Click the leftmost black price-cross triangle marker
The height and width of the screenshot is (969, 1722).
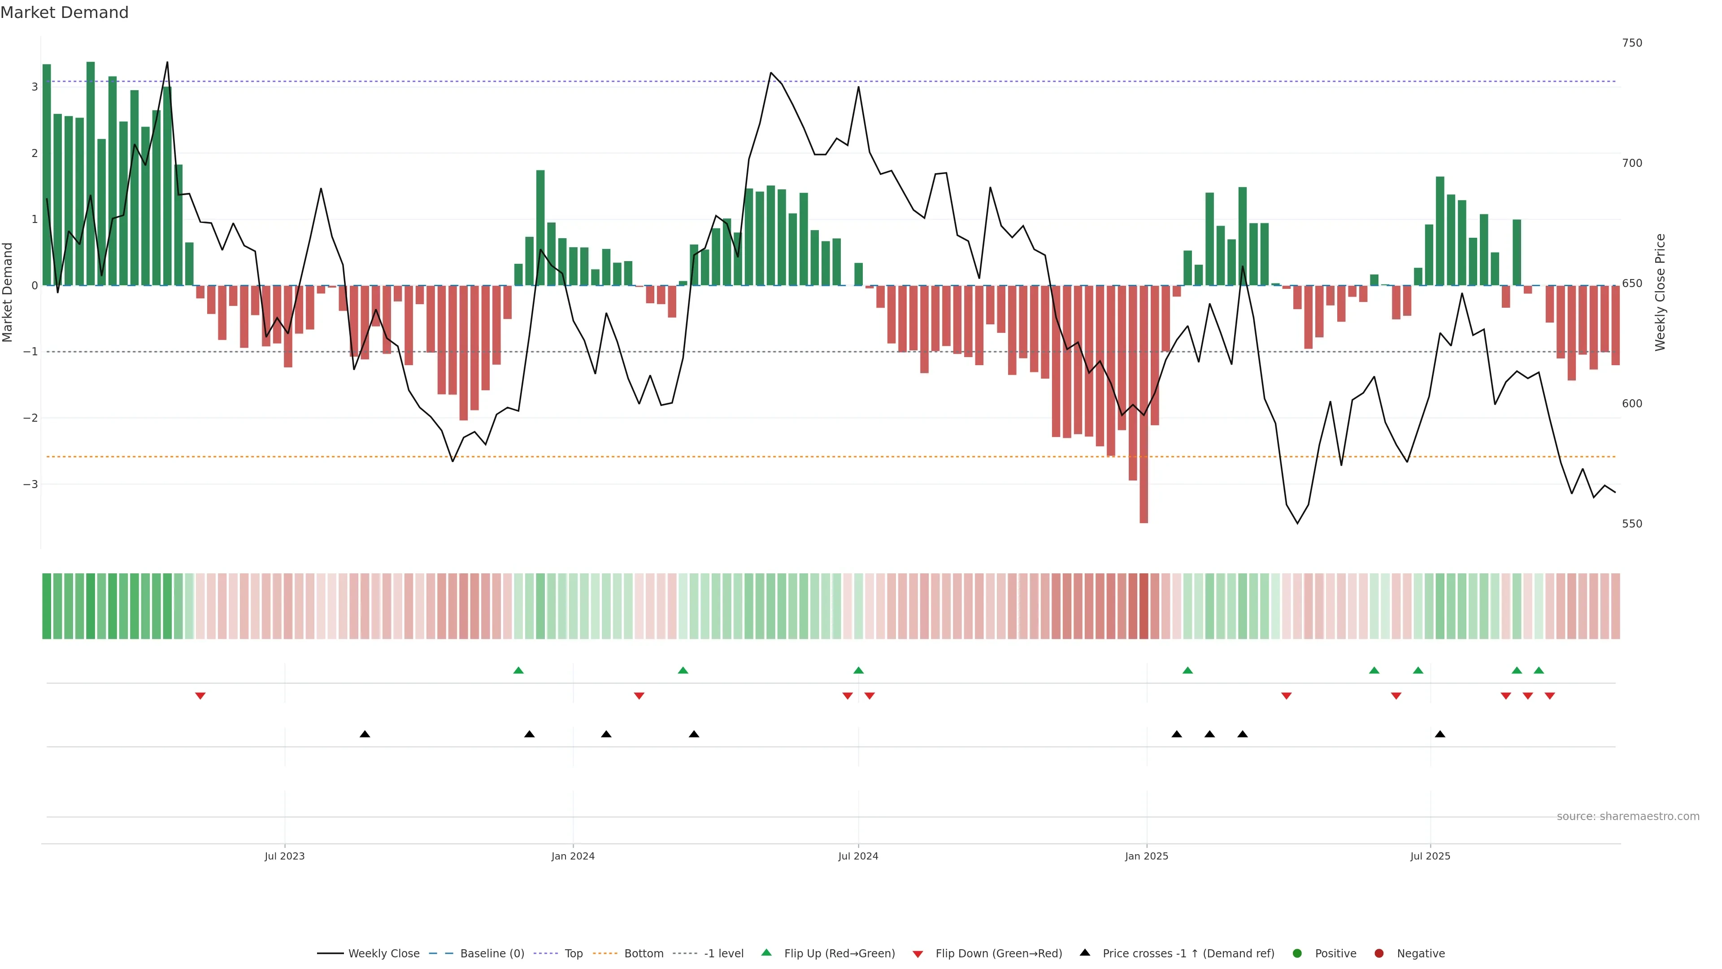pyautogui.click(x=365, y=734)
